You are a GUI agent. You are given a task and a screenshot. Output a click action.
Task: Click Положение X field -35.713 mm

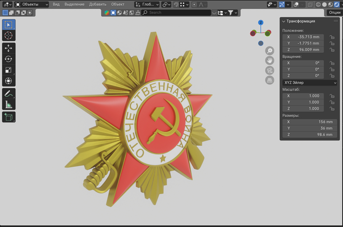303,37
